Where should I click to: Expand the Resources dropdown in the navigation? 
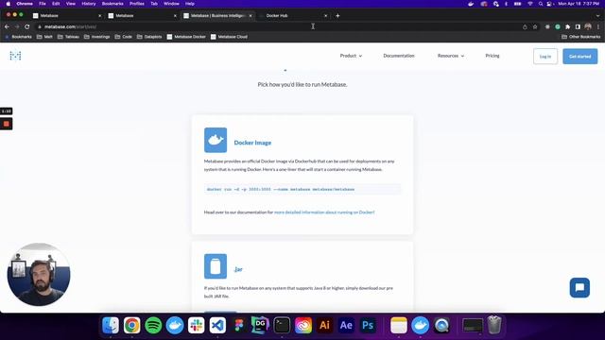click(x=451, y=56)
